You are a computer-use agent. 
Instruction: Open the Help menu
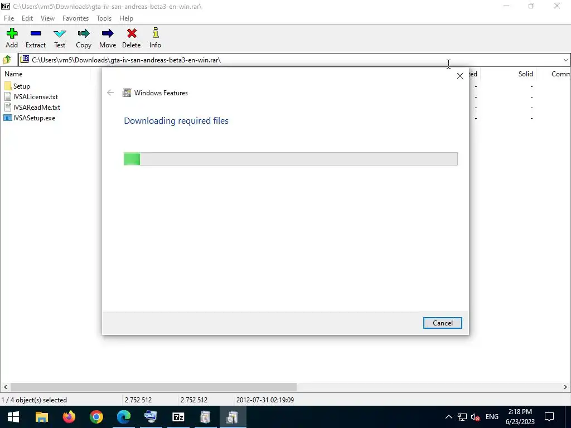pyautogui.click(x=126, y=18)
